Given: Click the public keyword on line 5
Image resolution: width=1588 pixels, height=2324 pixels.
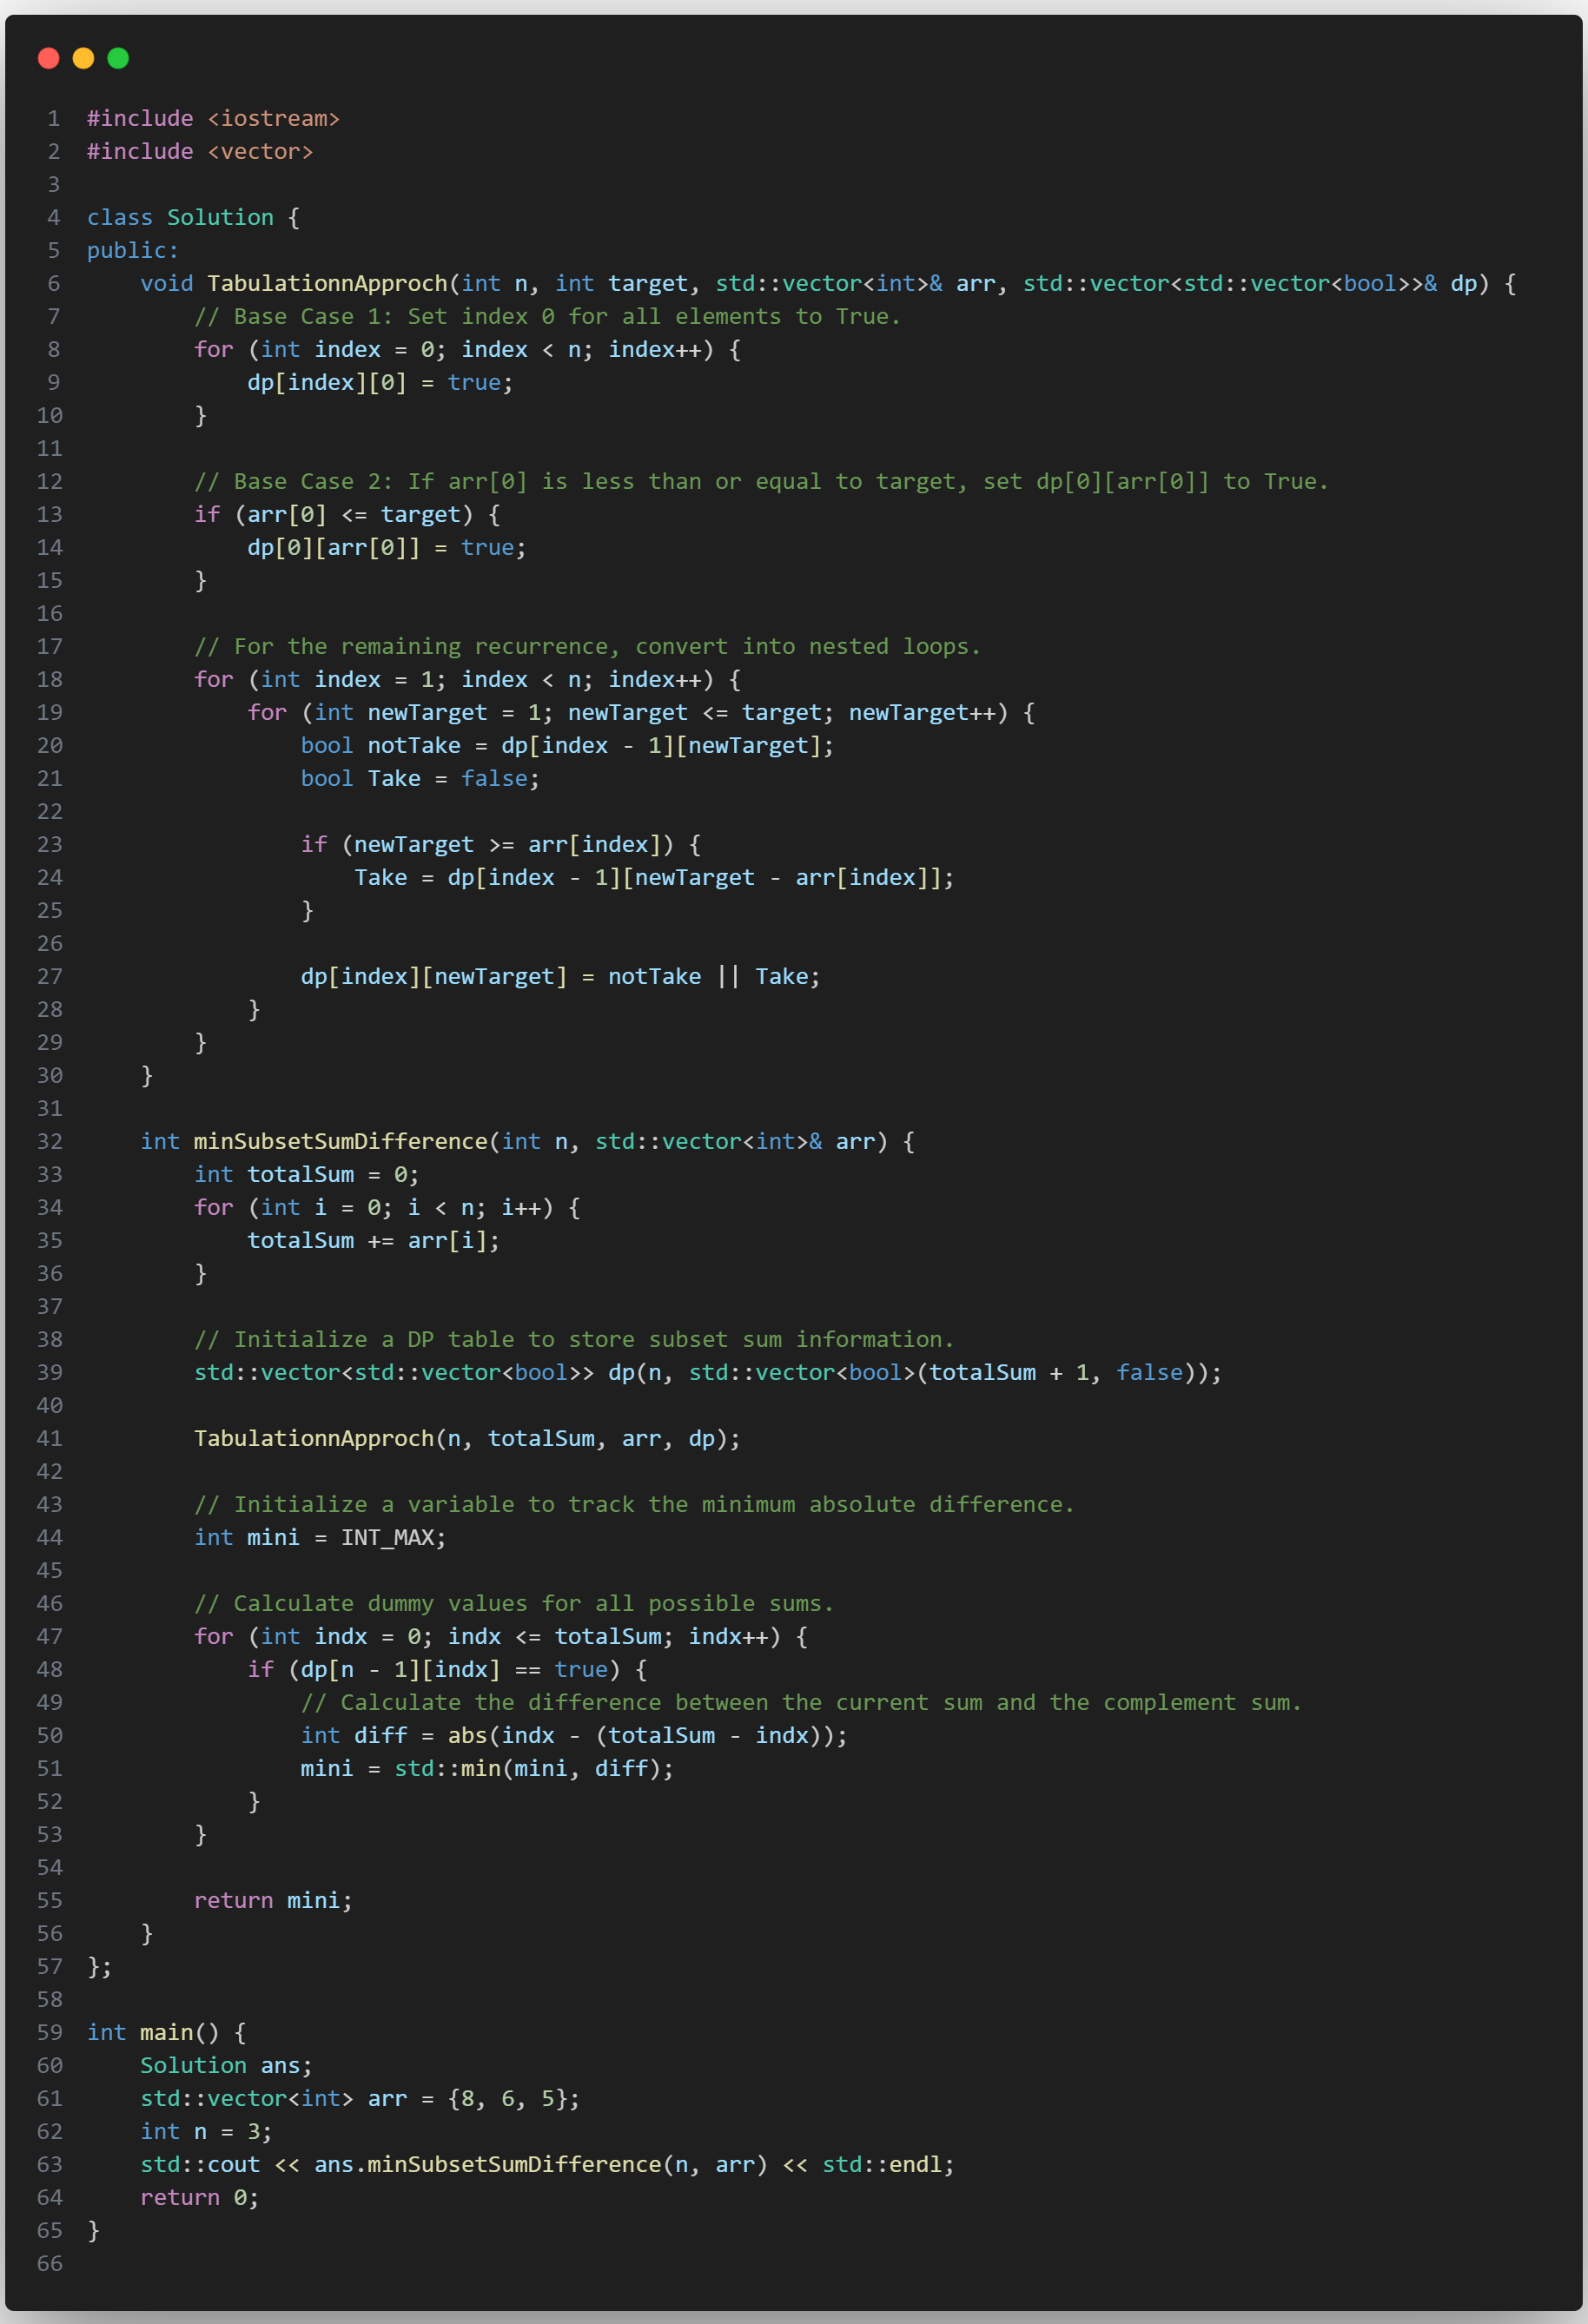Looking at the screenshot, I should (132, 250).
